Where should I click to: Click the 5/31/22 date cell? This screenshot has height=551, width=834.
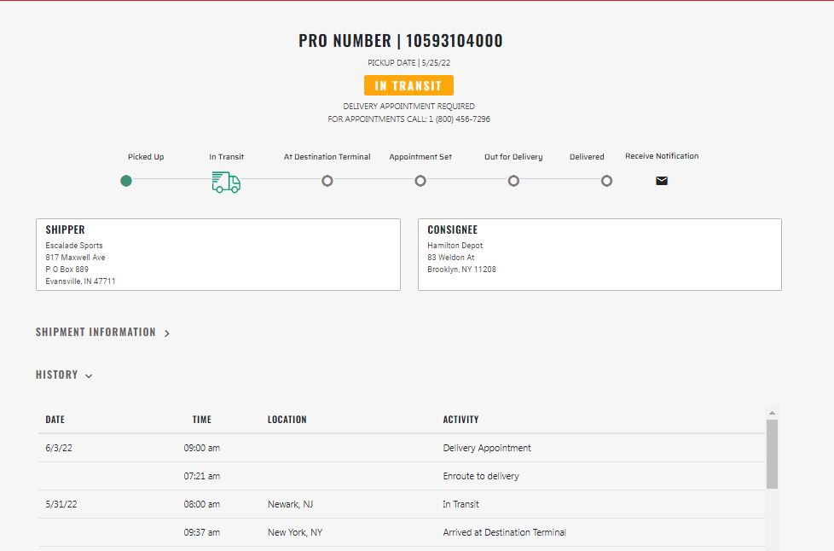[x=61, y=504]
